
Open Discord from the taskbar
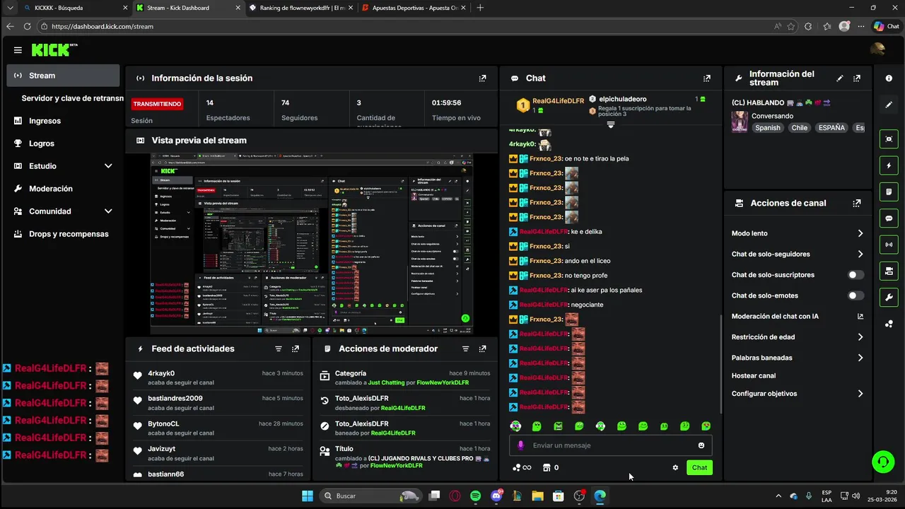496,496
